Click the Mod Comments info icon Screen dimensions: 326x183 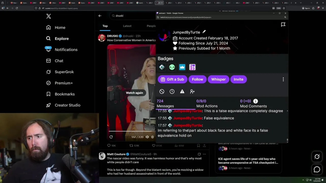255,101
